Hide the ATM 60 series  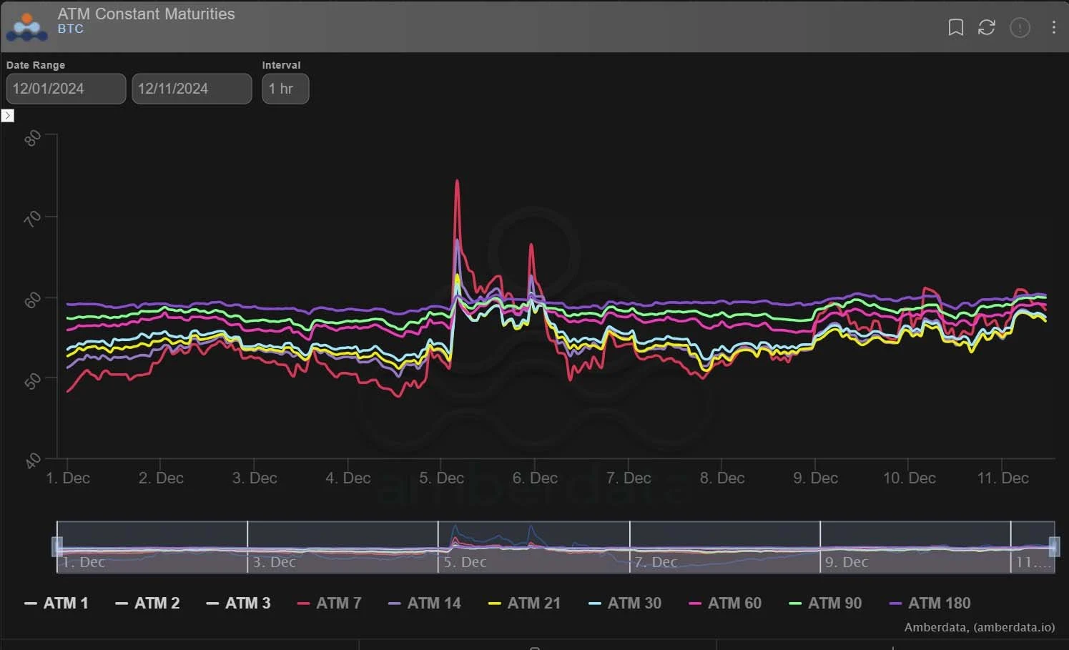725,603
